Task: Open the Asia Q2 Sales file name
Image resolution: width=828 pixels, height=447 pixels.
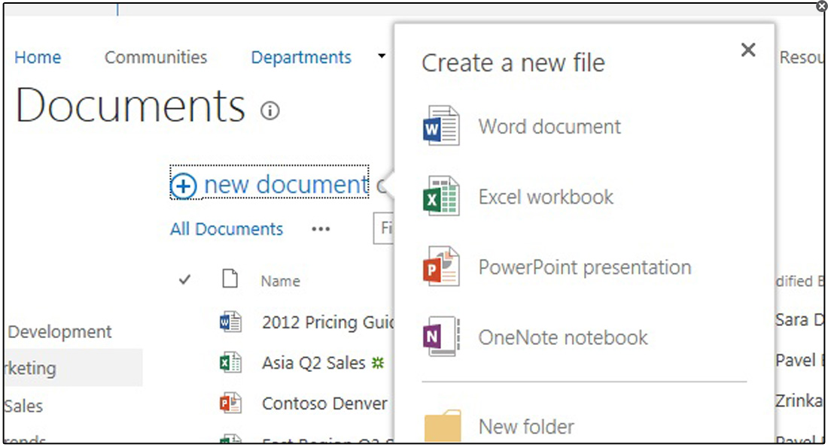Action: coord(314,363)
